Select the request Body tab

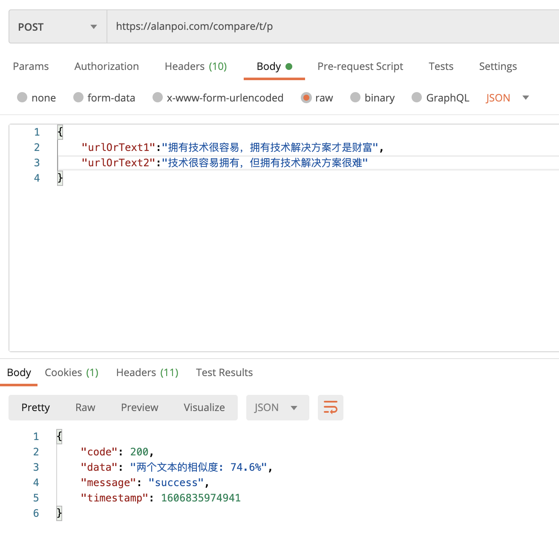click(274, 67)
